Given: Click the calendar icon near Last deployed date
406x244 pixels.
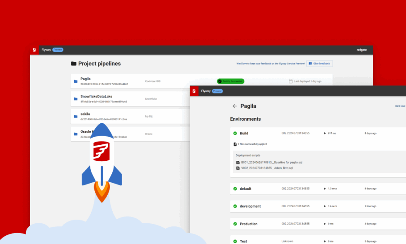Looking at the screenshot, I should pos(290,81).
